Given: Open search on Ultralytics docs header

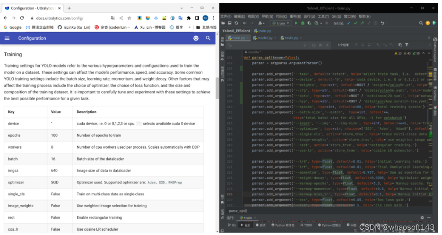Looking at the screenshot, I should [x=208, y=38].
